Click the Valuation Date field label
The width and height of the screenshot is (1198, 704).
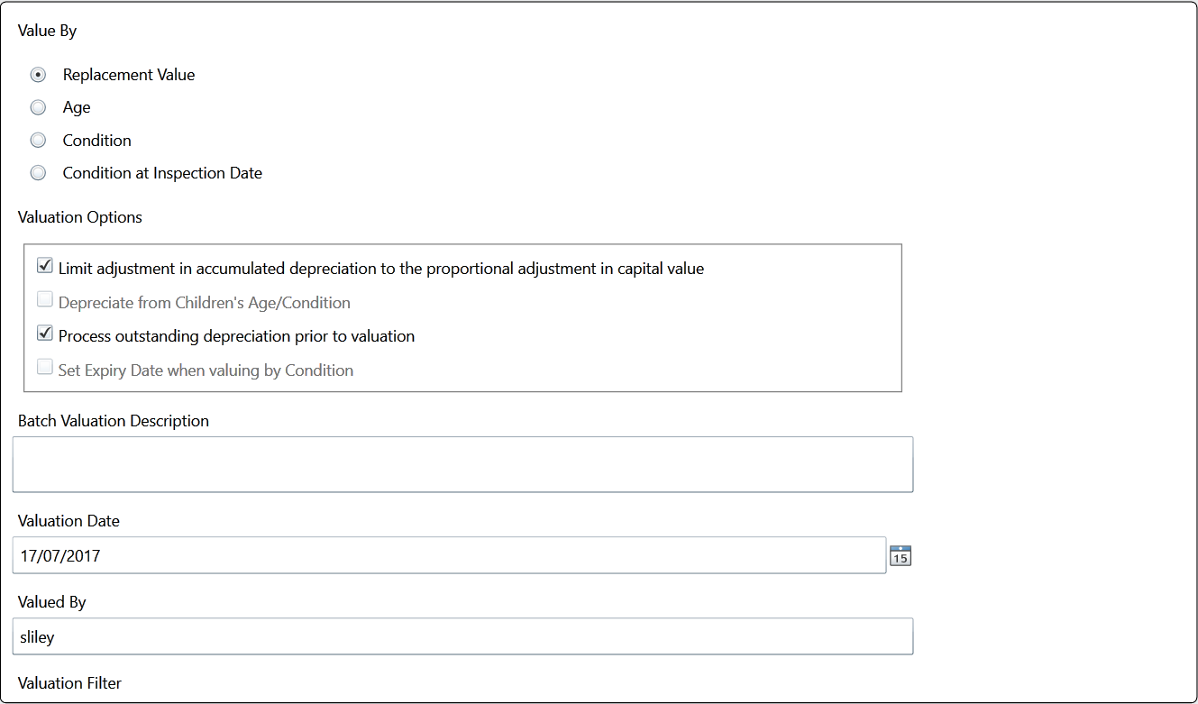point(69,521)
